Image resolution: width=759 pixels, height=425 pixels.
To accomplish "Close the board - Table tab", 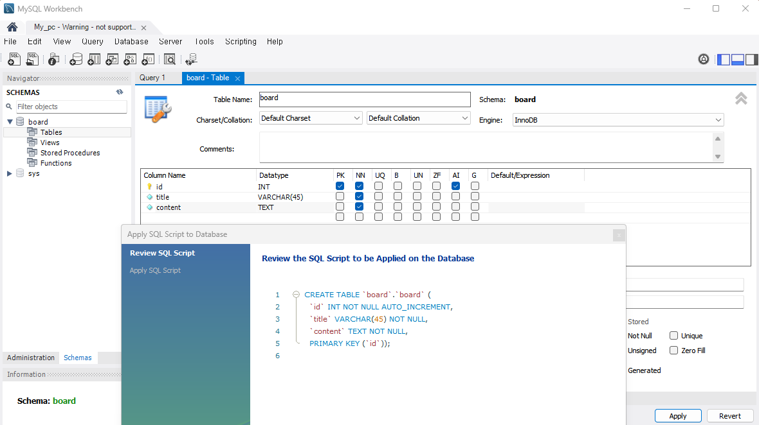I will tap(237, 78).
